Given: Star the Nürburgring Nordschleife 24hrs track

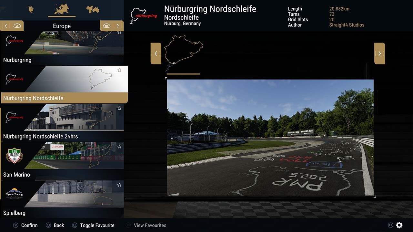Looking at the screenshot, I should pyautogui.click(x=119, y=108).
